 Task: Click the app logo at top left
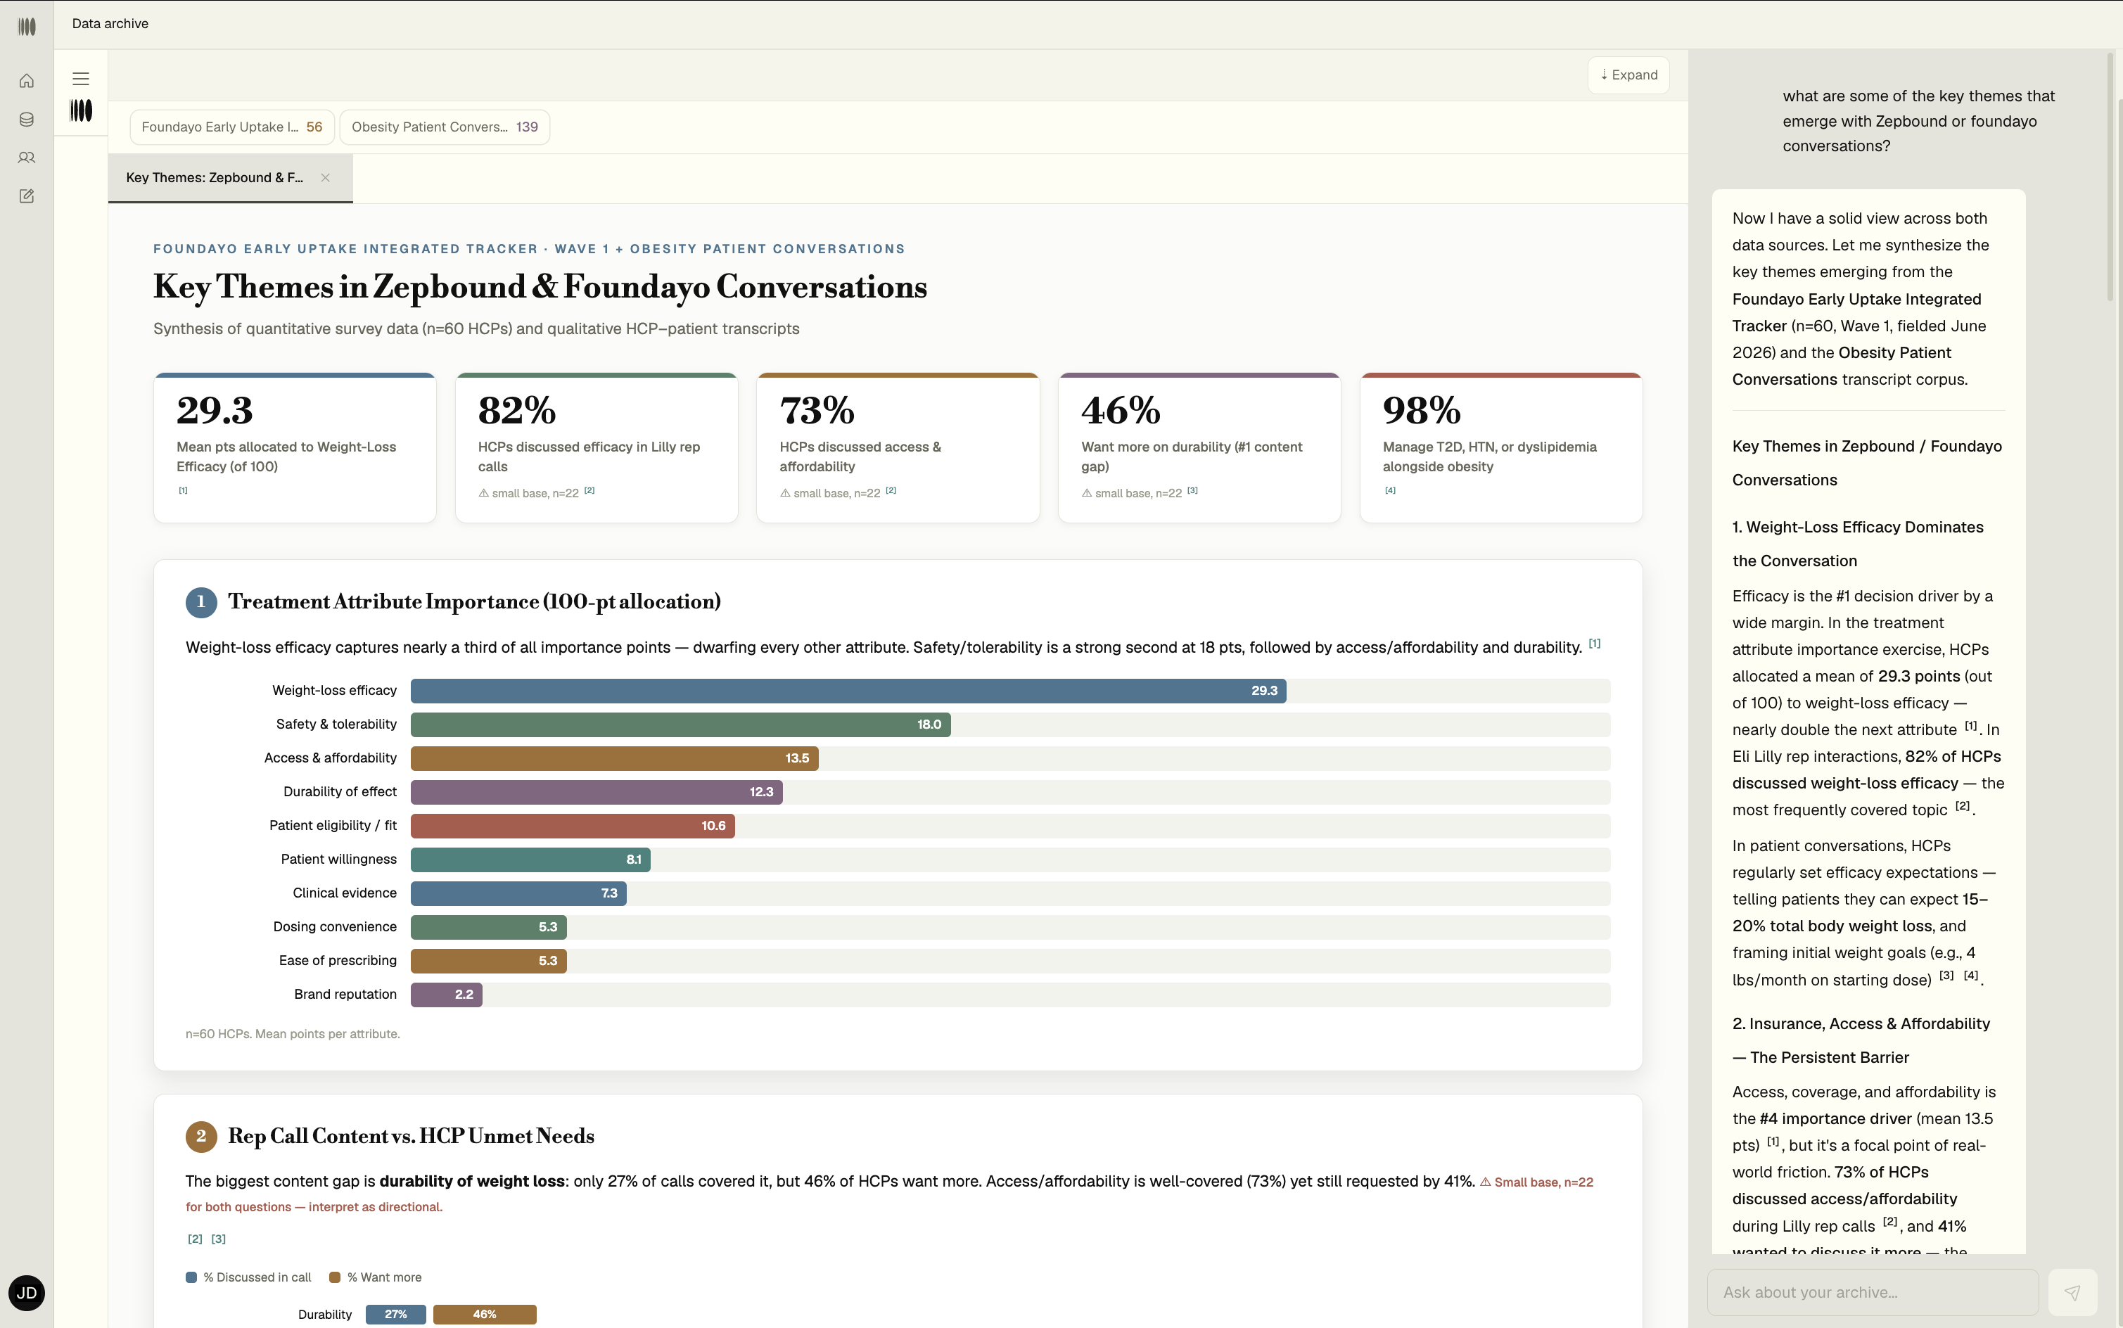(x=27, y=26)
